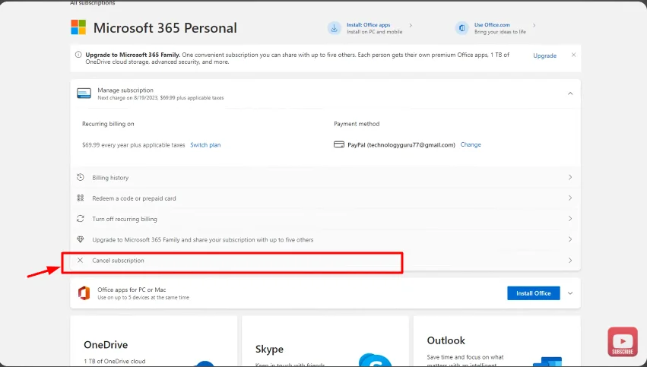The height and width of the screenshot is (367, 647).
Task: Click the Switch plan link
Action: pyautogui.click(x=205, y=144)
